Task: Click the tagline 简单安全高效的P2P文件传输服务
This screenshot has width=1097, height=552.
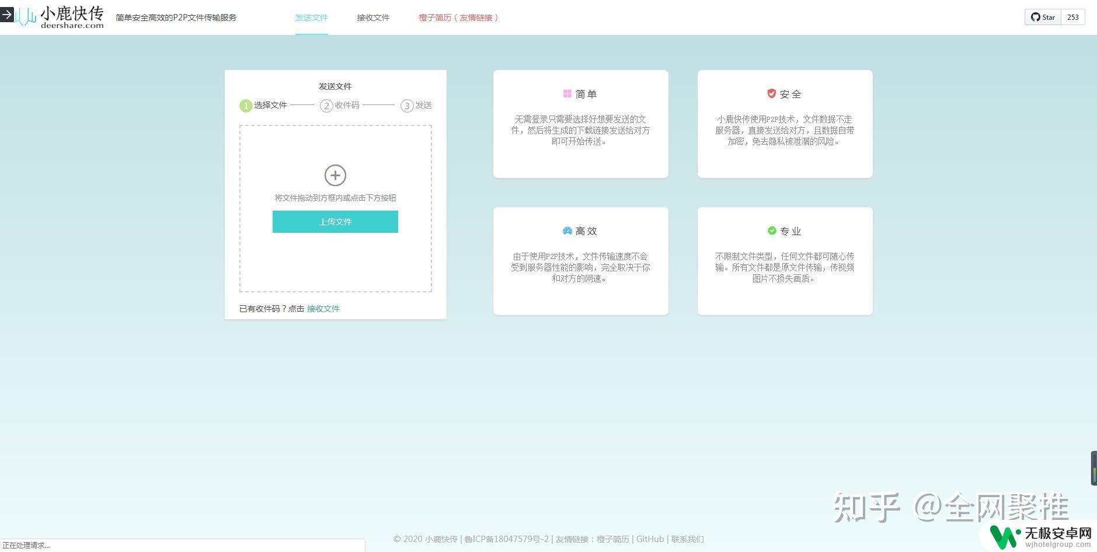Action: point(176,18)
